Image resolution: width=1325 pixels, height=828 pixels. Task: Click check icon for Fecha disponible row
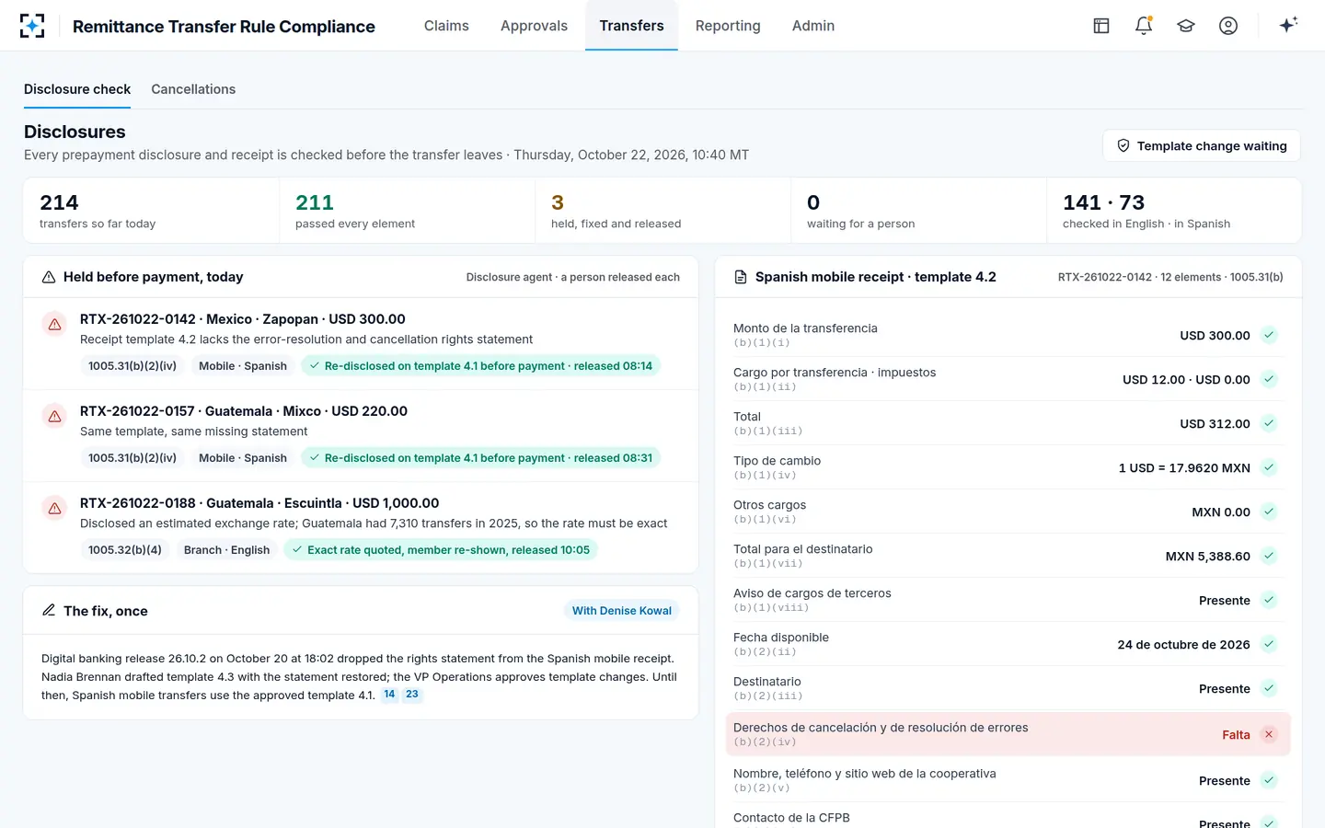coord(1269,644)
